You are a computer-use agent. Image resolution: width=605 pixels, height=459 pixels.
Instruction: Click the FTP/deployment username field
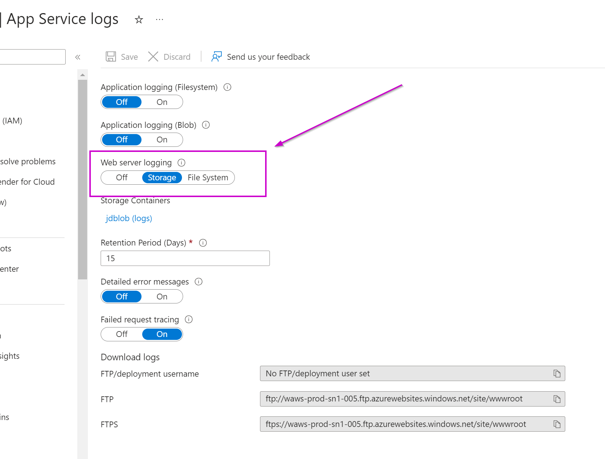[x=412, y=373]
